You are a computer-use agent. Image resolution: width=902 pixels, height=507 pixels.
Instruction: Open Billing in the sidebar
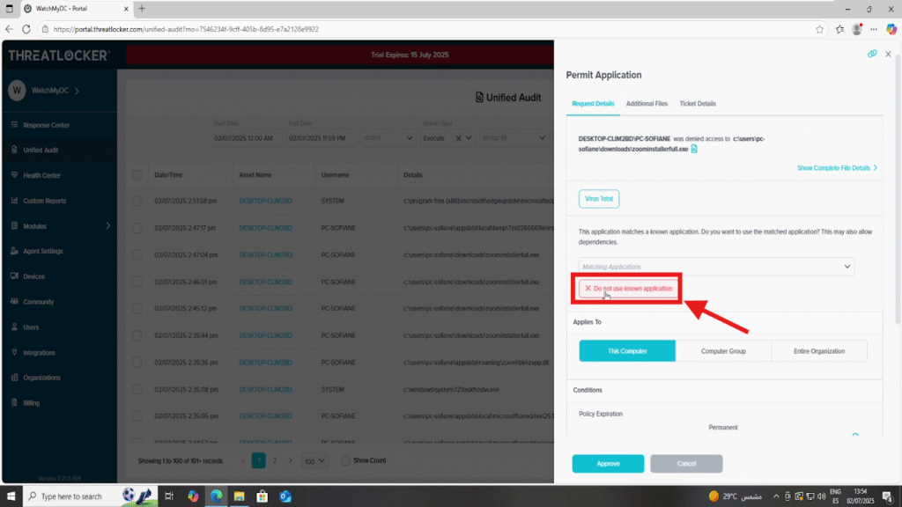(x=31, y=403)
